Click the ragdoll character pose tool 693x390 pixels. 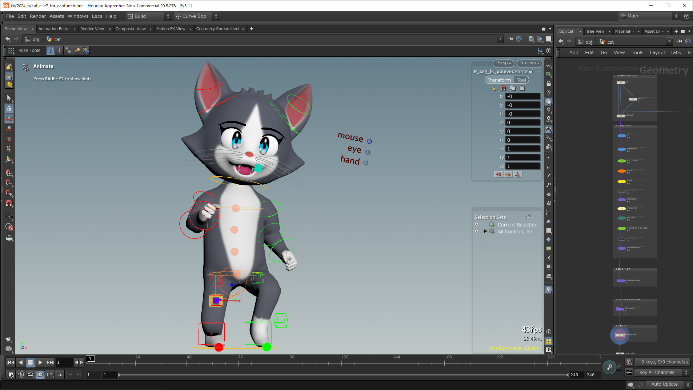pyautogui.click(x=85, y=51)
